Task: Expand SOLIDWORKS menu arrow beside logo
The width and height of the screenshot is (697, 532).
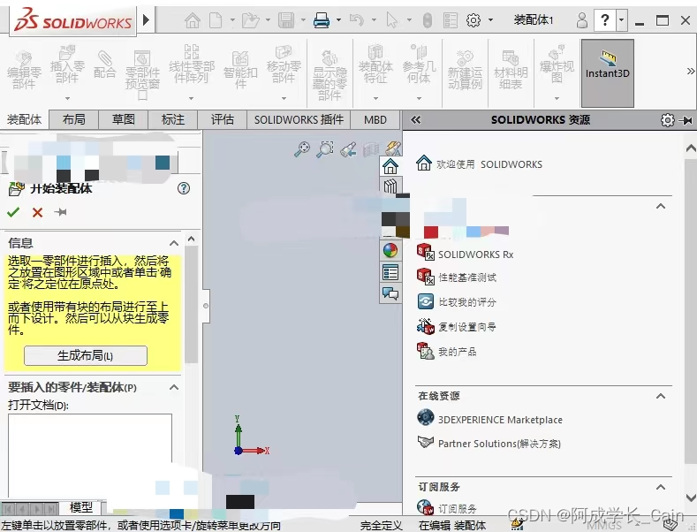Action: click(147, 20)
